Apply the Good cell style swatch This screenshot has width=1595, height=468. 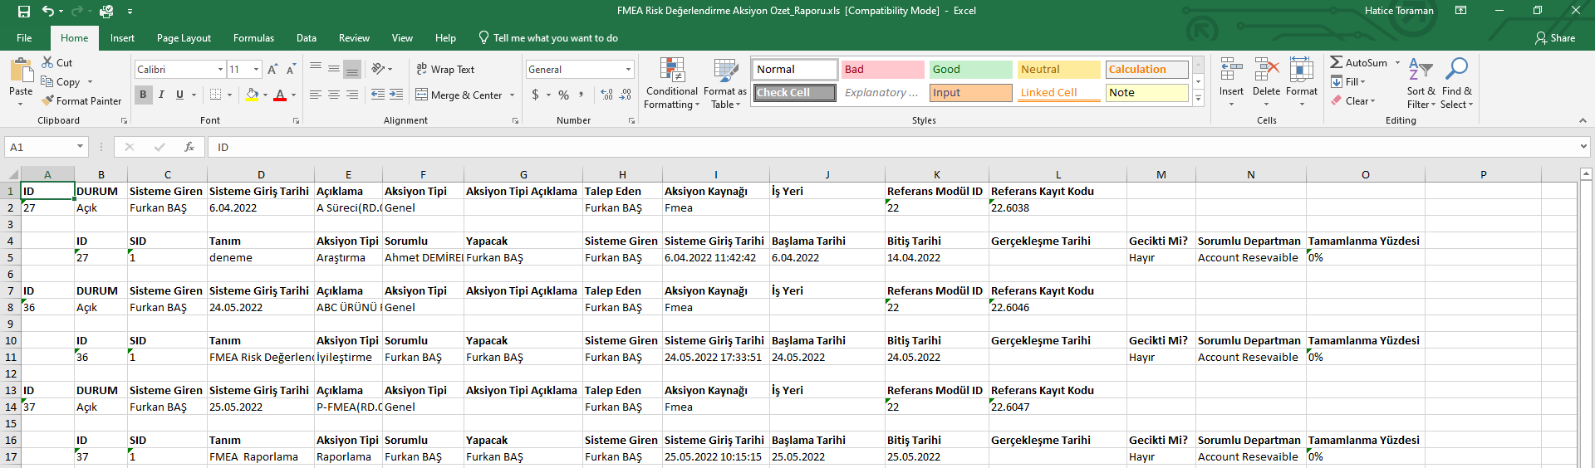pyautogui.click(x=969, y=70)
